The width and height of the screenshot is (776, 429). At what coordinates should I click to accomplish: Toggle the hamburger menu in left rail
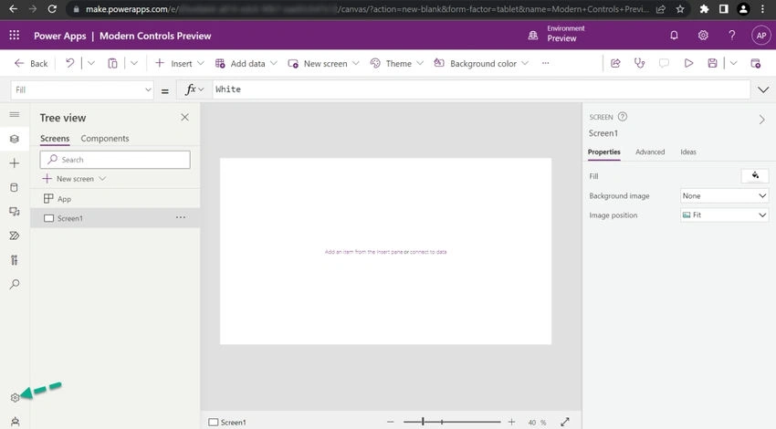tap(15, 114)
